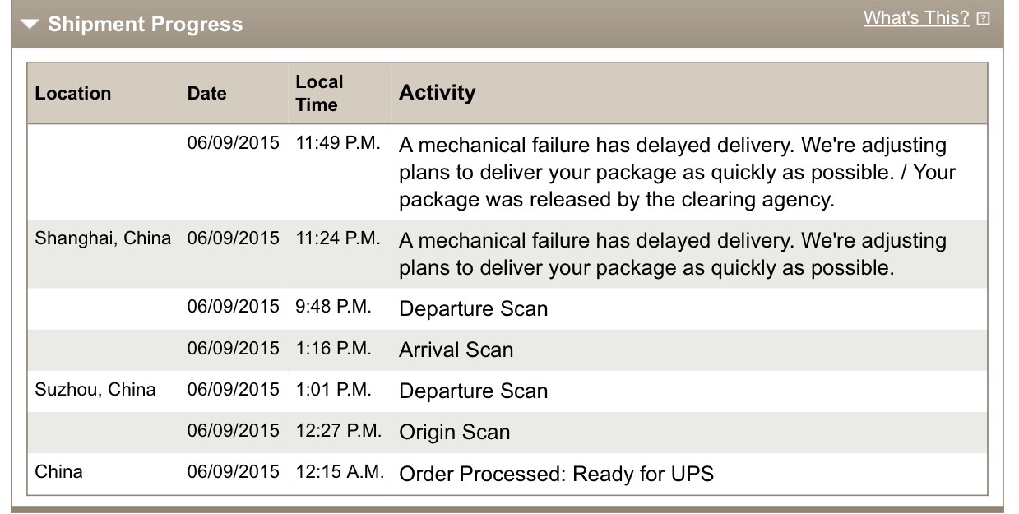
Task: Click the 11:24 P.M. time cell
Action: [x=338, y=238]
